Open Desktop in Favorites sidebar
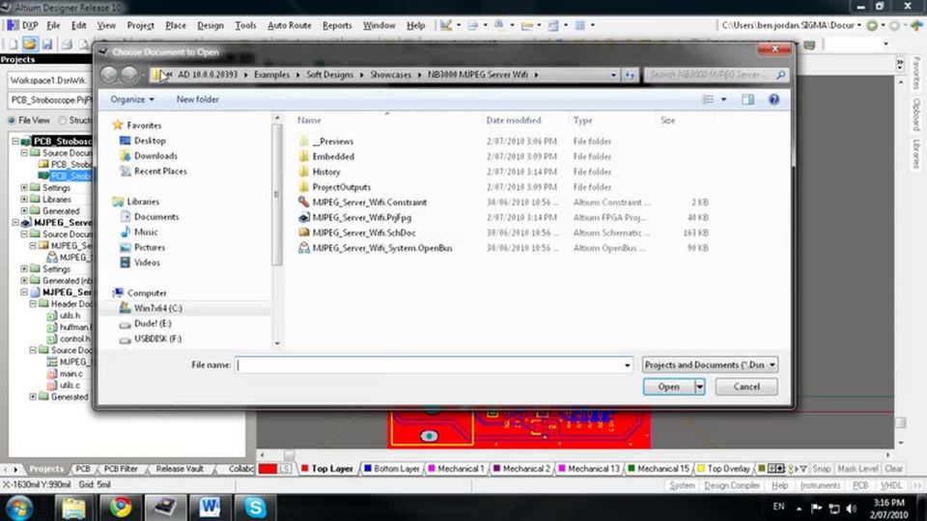Viewport: 927px width, 521px height. pyautogui.click(x=150, y=141)
